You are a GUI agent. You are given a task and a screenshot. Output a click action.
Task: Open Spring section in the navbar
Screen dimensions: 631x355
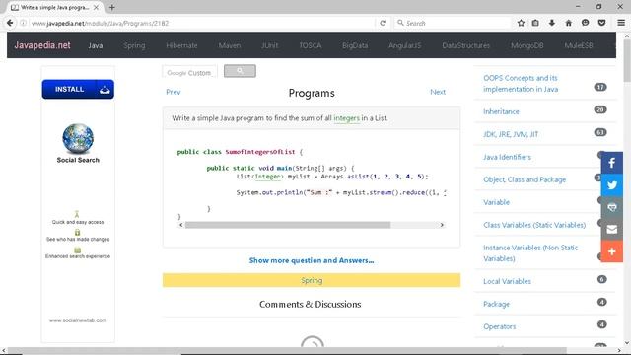click(134, 46)
